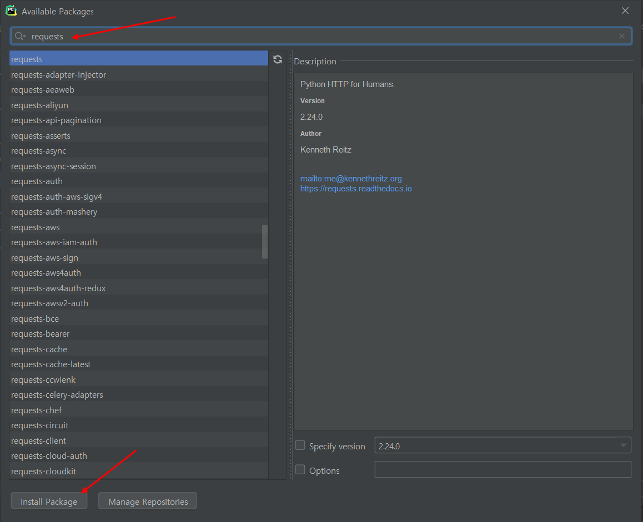643x522 pixels.
Task: Select requests-aliyun in the list
Action: coord(139,105)
